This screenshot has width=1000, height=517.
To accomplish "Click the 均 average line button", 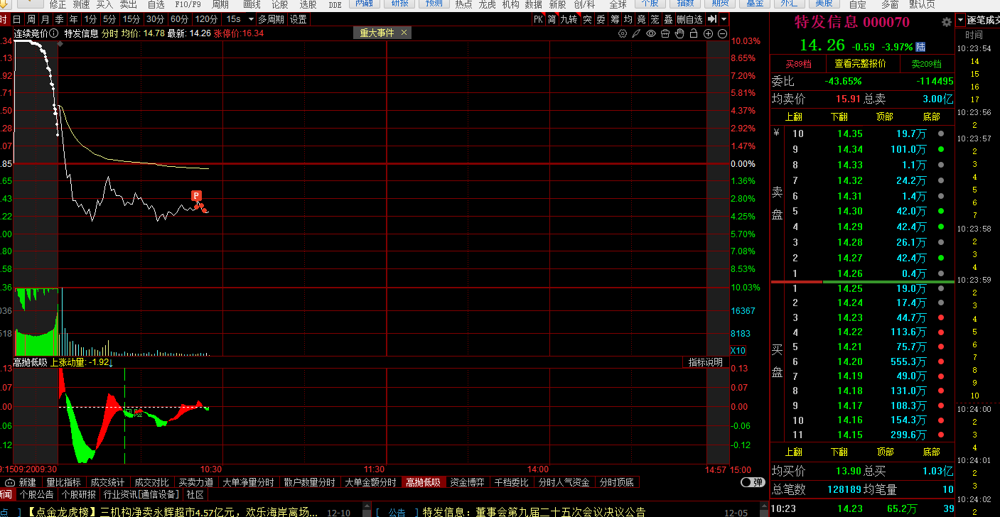I will point(628,19).
